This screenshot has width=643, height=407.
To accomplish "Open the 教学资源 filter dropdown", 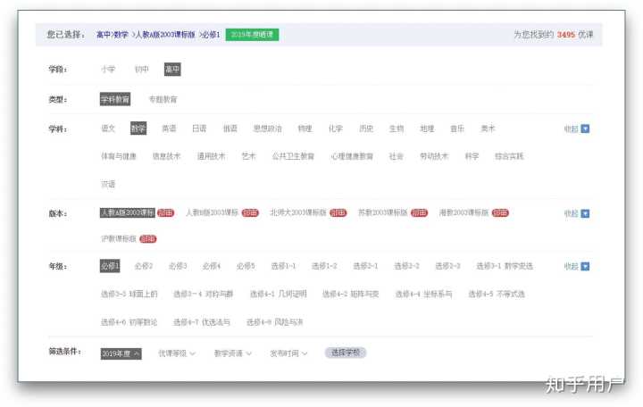I will coord(232,353).
